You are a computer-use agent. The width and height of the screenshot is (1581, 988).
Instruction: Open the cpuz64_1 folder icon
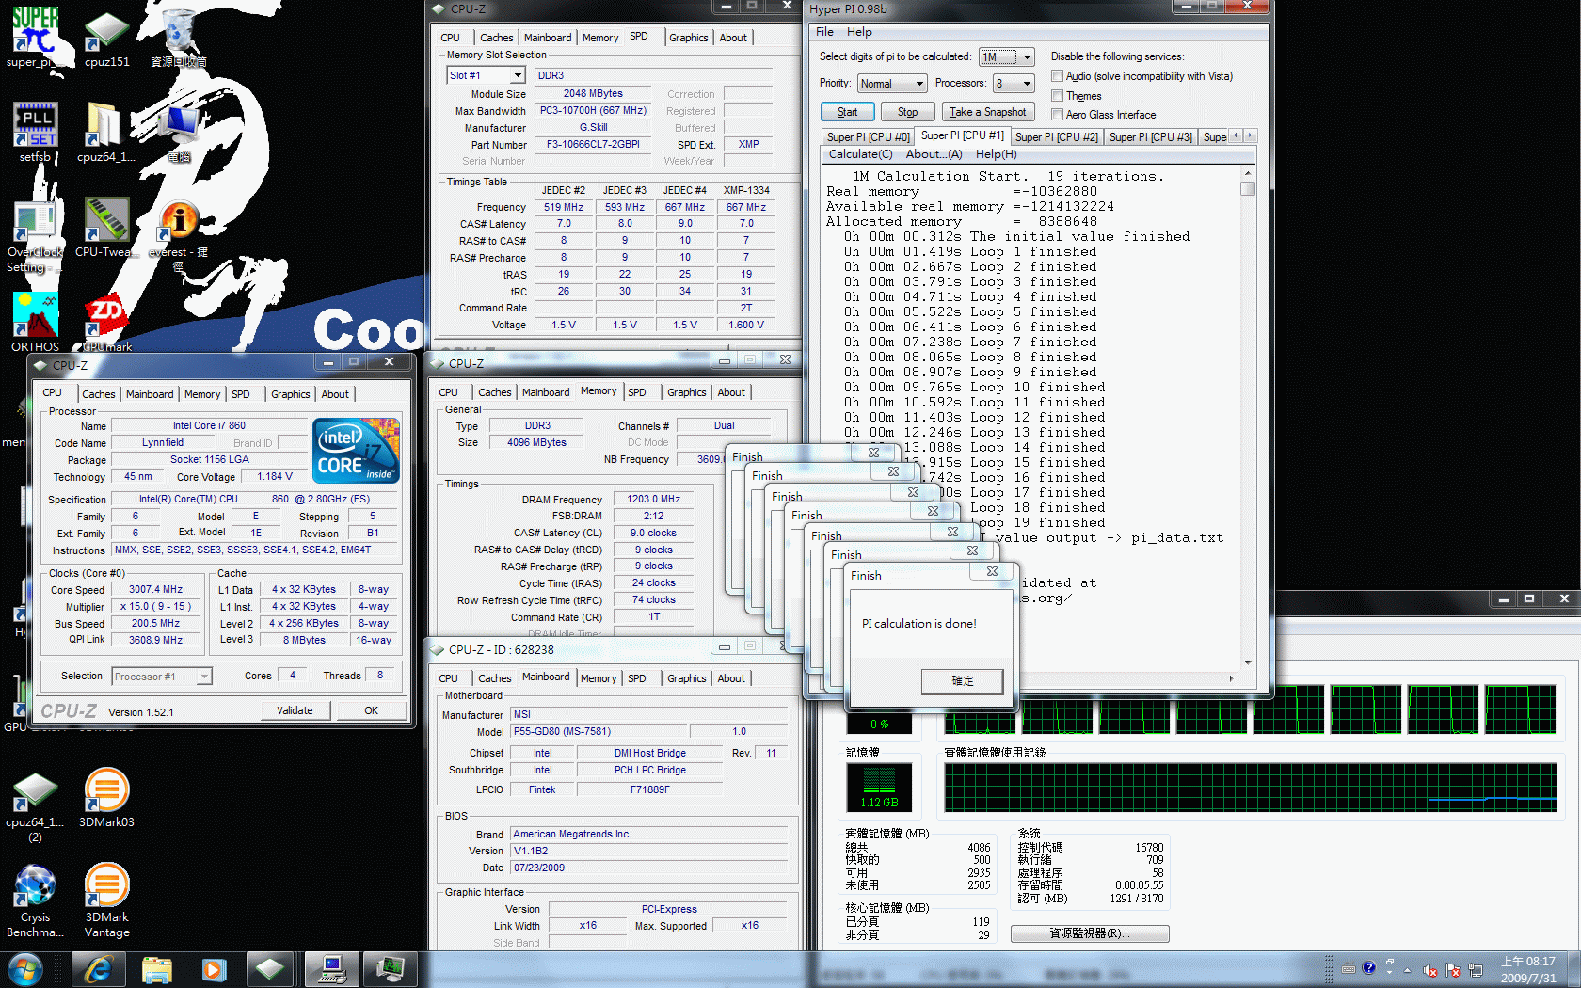tap(106, 132)
